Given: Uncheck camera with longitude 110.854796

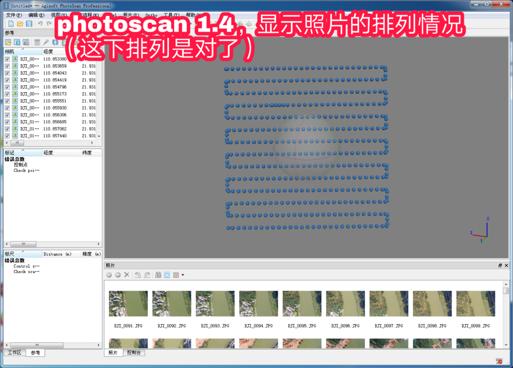Looking at the screenshot, I should [7, 87].
